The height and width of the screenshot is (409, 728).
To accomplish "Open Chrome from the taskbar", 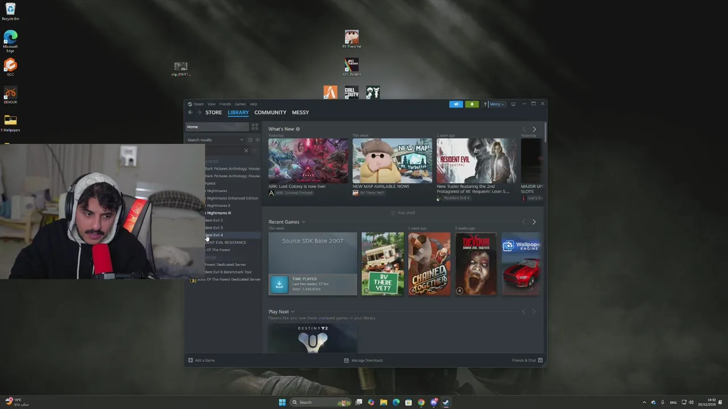I will (421, 402).
